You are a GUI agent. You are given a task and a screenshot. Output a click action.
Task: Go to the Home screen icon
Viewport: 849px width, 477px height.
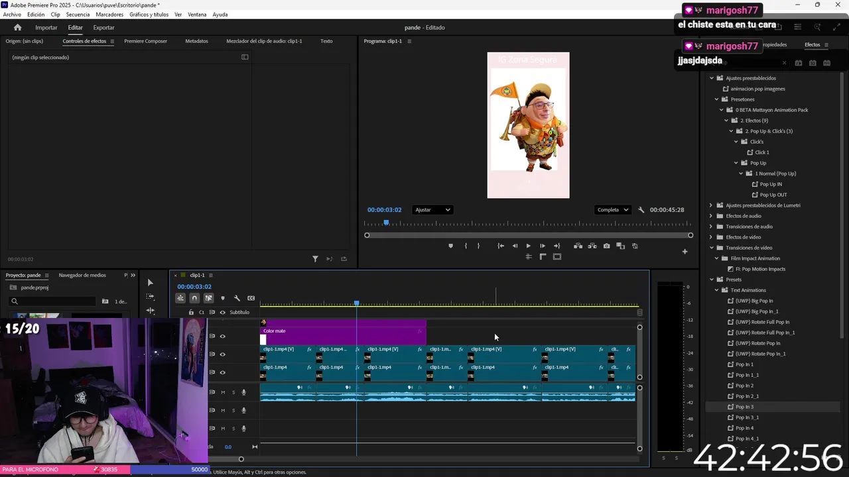[x=17, y=27]
